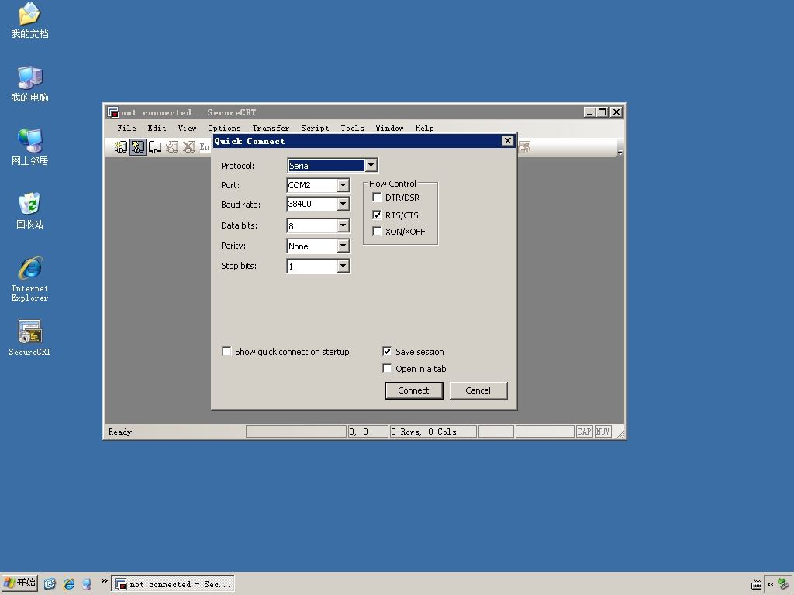Enable the XON/XOFF flow control checkbox
Screen dimensions: 794x595
377,231
